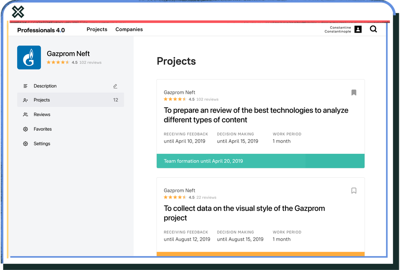Click 'until April 15, 2019' decision date
Viewport: 400px width, 270px height.
tap(238, 141)
